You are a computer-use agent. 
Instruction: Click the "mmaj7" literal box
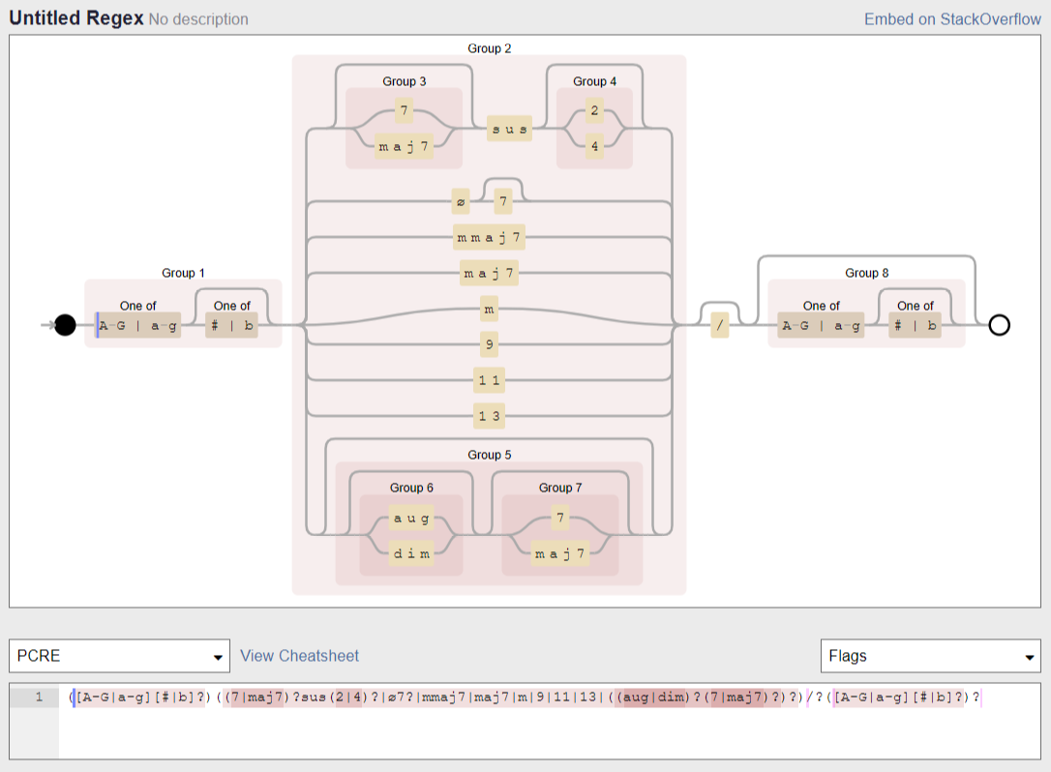[489, 236]
